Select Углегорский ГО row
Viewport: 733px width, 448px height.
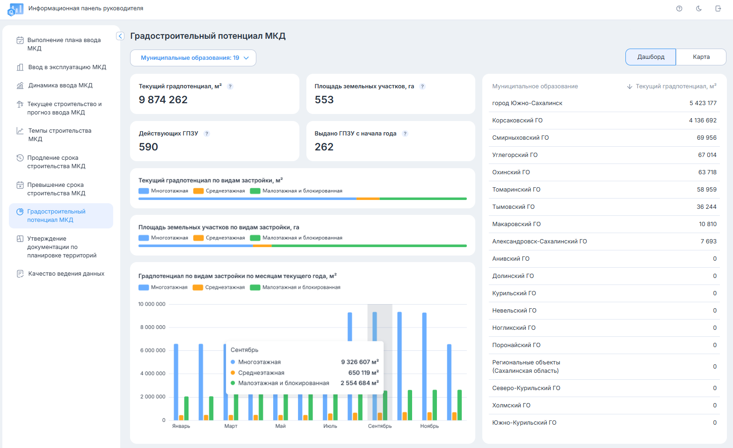tap(604, 155)
